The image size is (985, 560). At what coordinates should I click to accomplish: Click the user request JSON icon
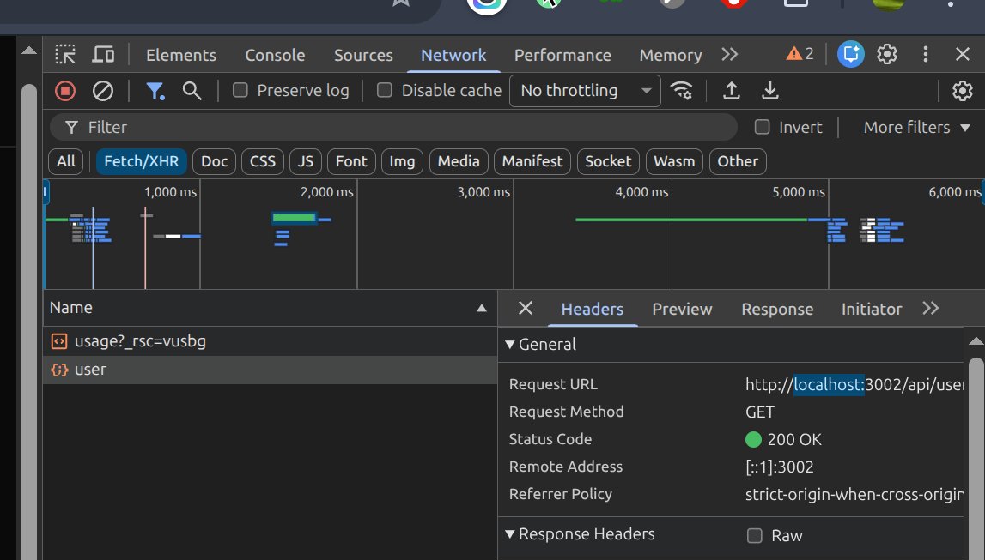click(59, 370)
